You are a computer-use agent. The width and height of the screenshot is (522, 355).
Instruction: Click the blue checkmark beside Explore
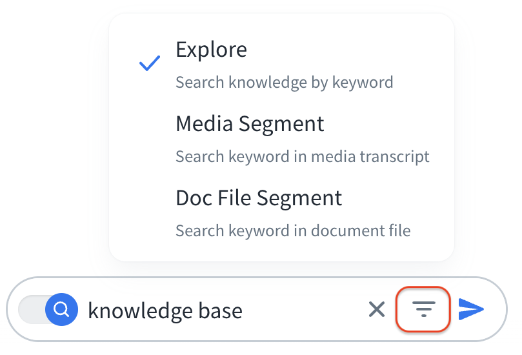pyautogui.click(x=150, y=63)
